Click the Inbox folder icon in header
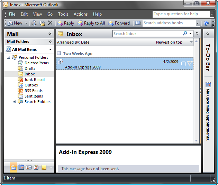Viewport: 218px width, 185px height. [x=61, y=34]
